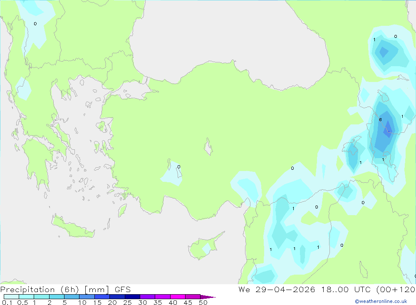Click the 20–25 mm legend color swatch

pyautogui.click(x=117, y=297)
